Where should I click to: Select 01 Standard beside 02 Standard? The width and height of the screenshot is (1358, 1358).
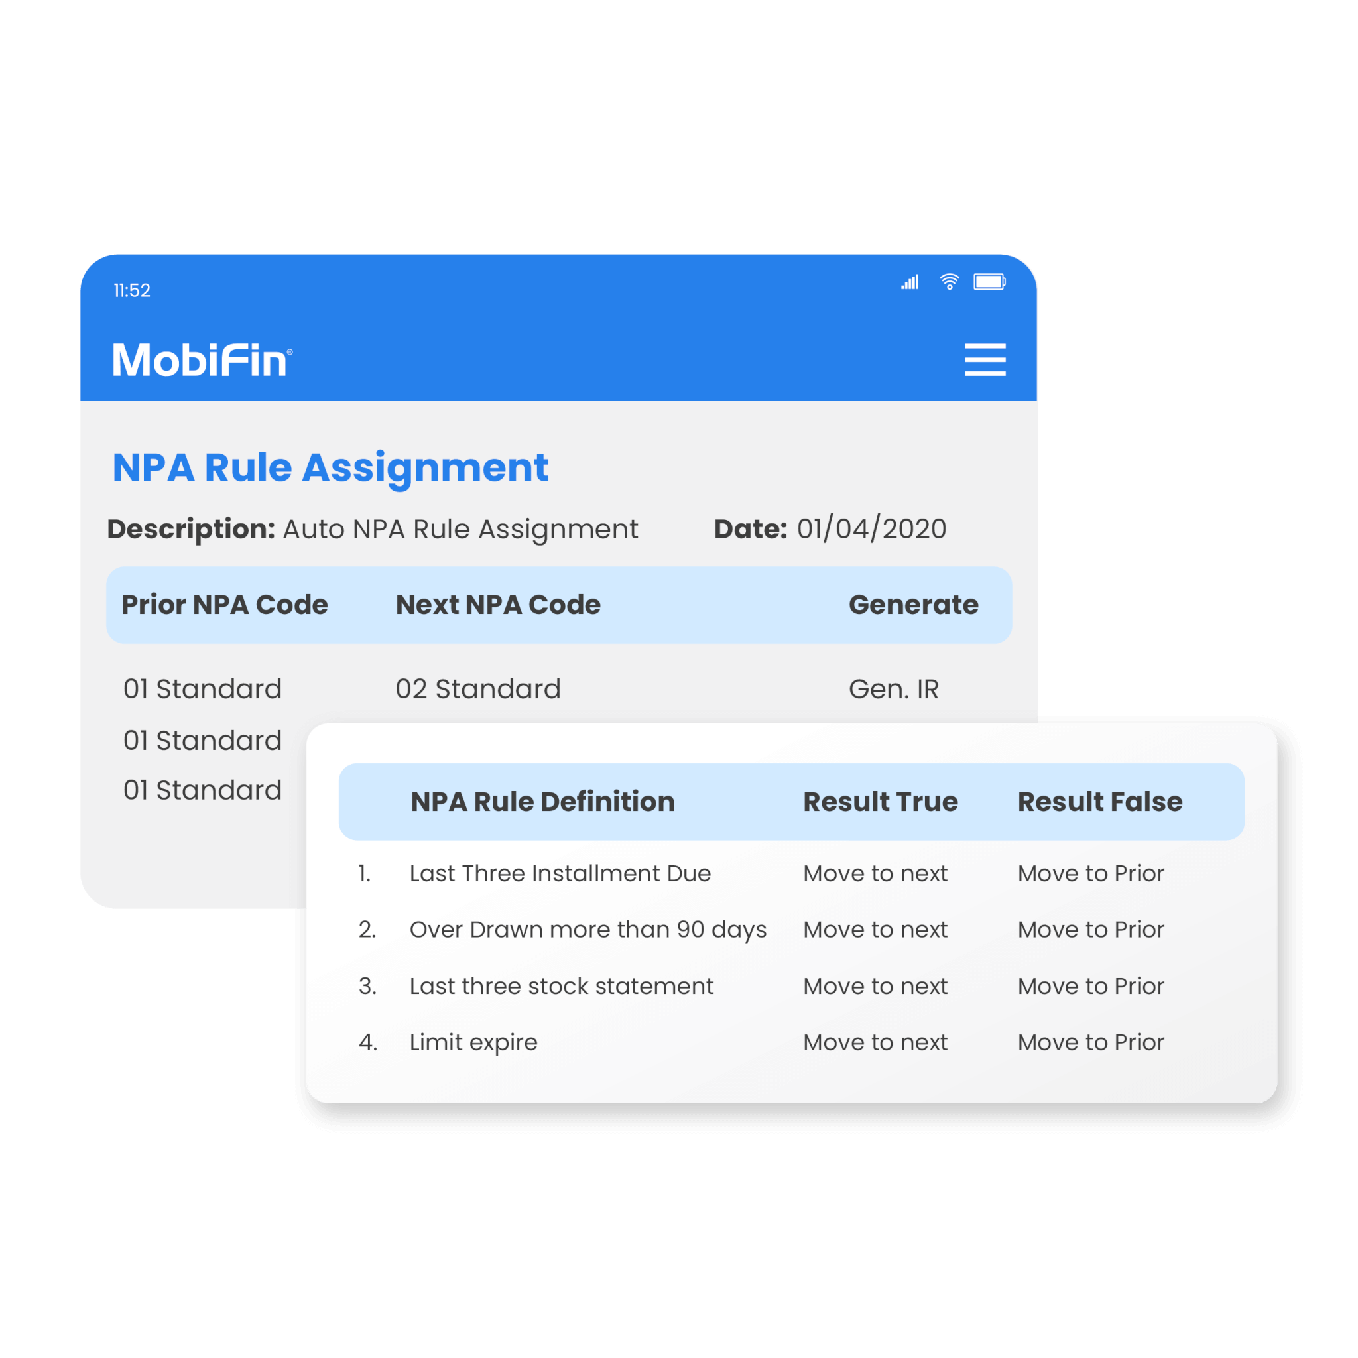[202, 689]
